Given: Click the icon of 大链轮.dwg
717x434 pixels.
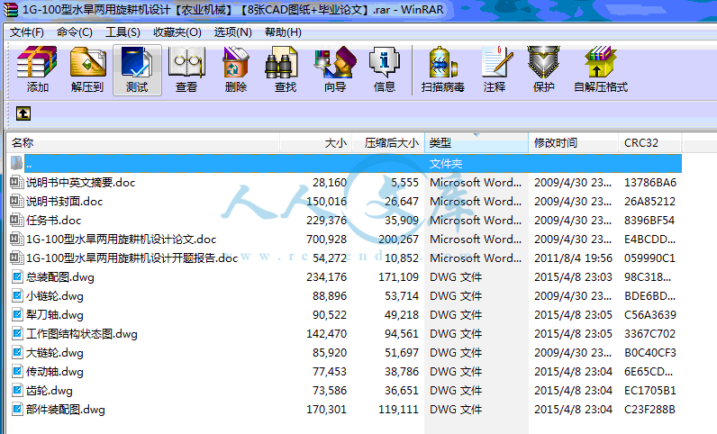Looking at the screenshot, I should (17, 353).
